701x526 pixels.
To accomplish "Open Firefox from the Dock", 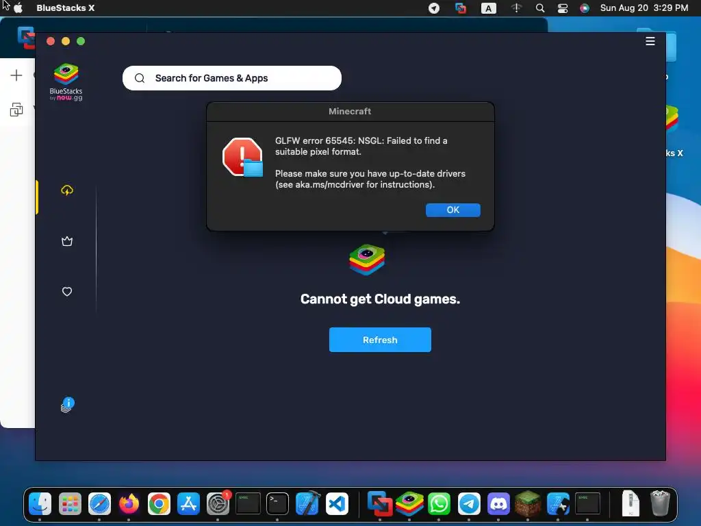I will 129,504.
